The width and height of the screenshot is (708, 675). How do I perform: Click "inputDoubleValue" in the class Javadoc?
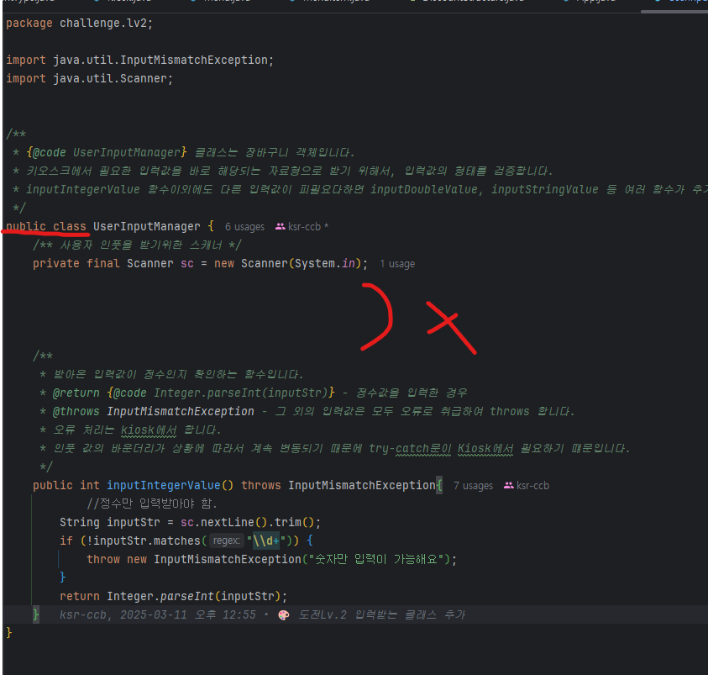(424, 189)
